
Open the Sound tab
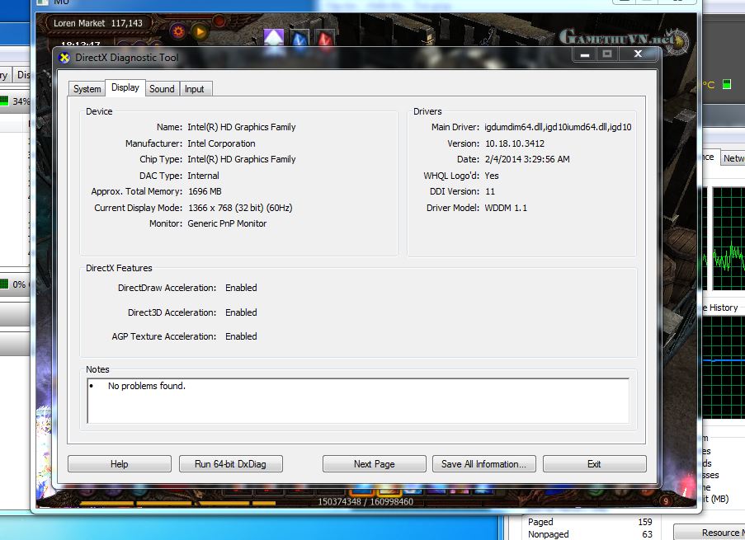162,89
